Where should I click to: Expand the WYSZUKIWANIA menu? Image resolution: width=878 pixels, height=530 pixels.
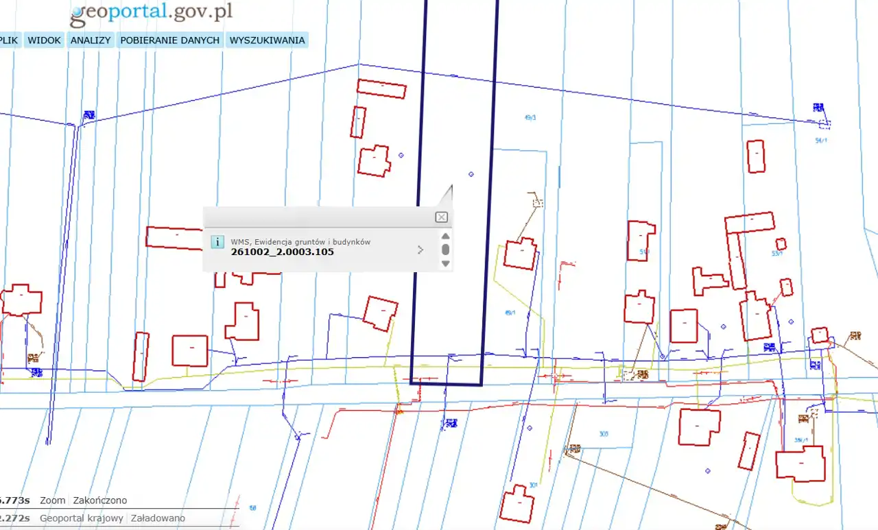[x=267, y=40]
